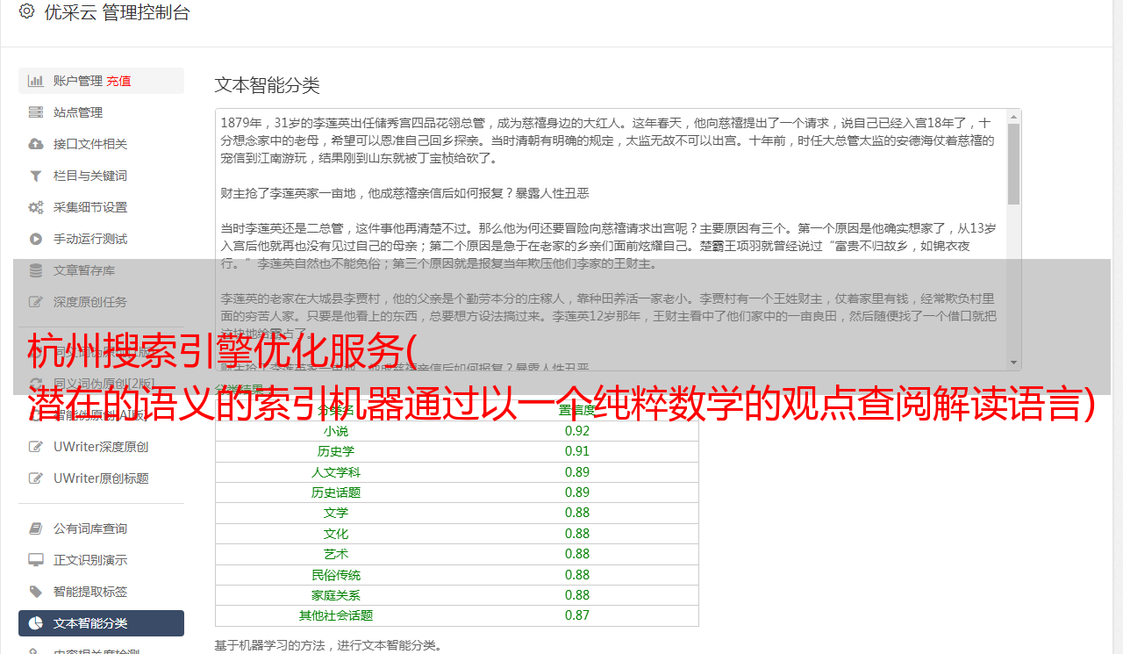The width and height of the screenshot is (1123, 654).
Task: Click the edit icon for UWriter深度原创
Action: click(36, 447)
